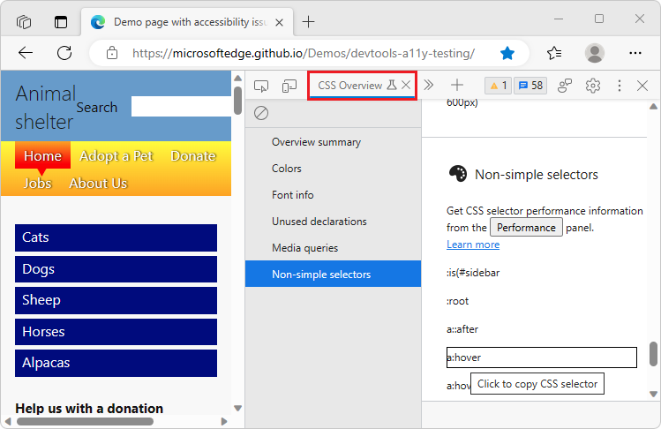Image resolution: width=661 pixels, height=429 pixels.
Task: Click the Clear overview icon
Action: click(x=261, y=113)
